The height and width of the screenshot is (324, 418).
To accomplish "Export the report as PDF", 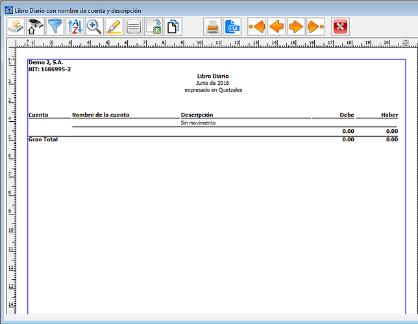I will click(x=232, y=27).
